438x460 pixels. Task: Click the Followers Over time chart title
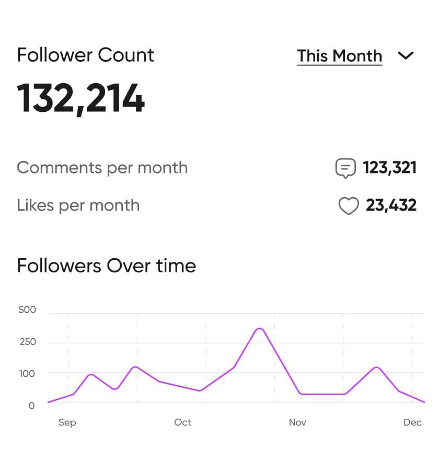(106, 266)
